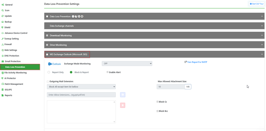Click the list box scroll down arrow
The width and height of the screenshot is (266, 131).
[x=114, y=122]
